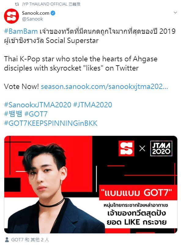Open the season.sanook.com voting link

(x=104, y=86)
